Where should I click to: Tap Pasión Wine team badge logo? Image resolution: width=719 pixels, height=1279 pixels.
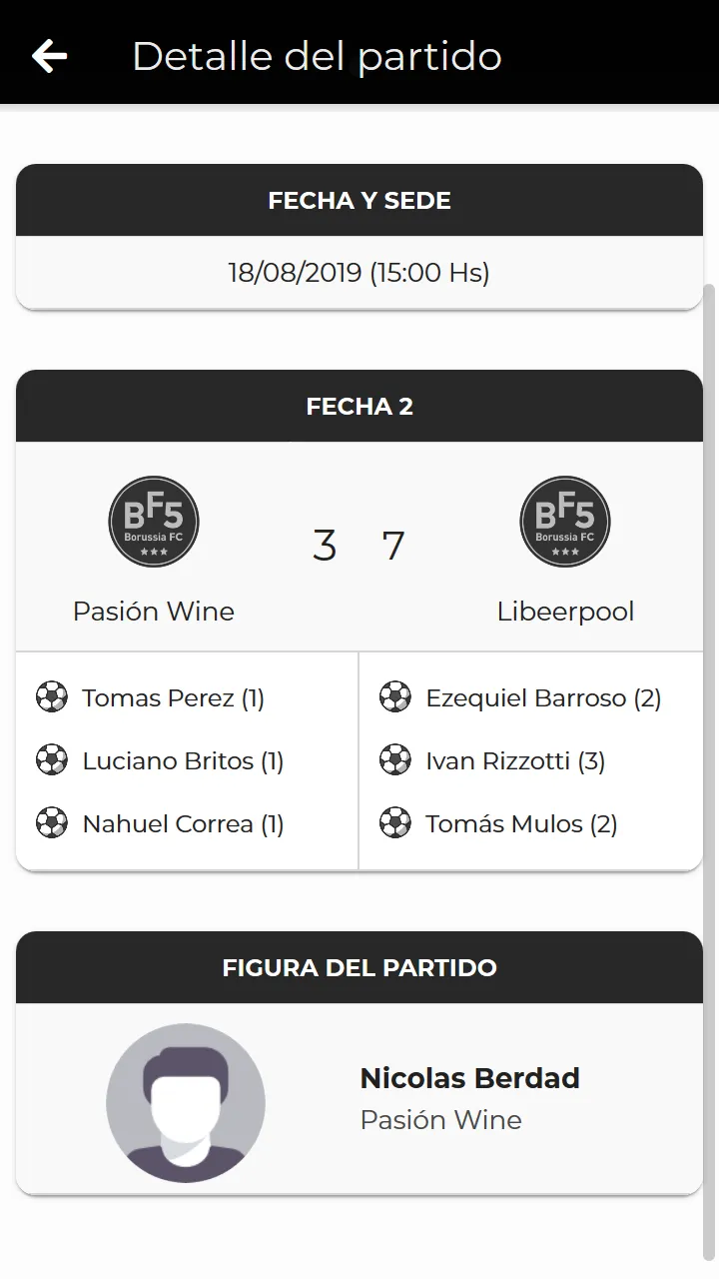pos(154,522)
